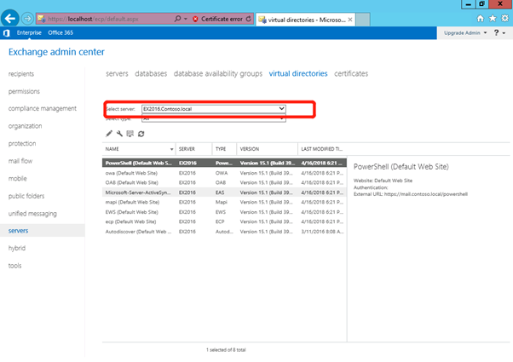Select the Microsoft-Server-ActiveSync row
513x362 pixels.
click(224, 192)
